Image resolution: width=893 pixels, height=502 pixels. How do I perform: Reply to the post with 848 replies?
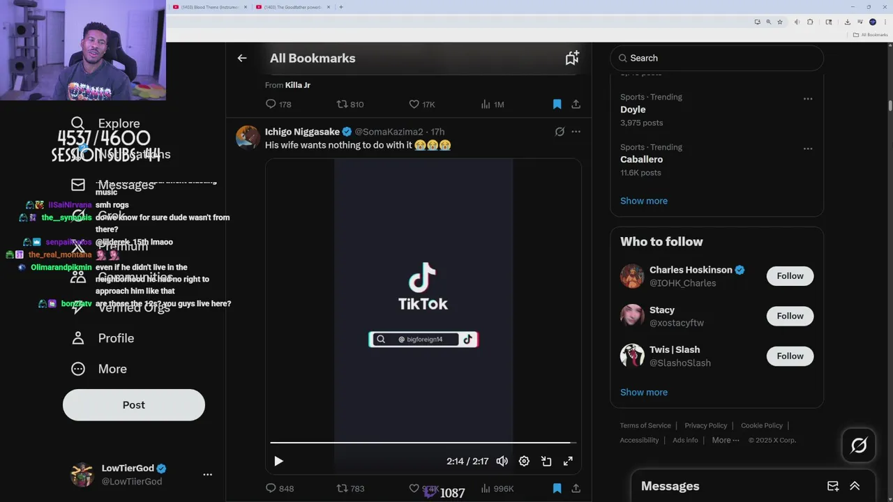pos(279,489)
